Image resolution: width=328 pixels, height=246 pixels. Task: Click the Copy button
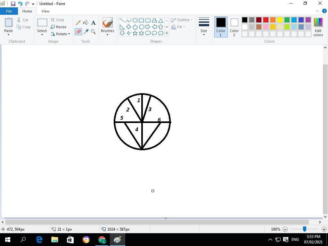pos(24,27)
